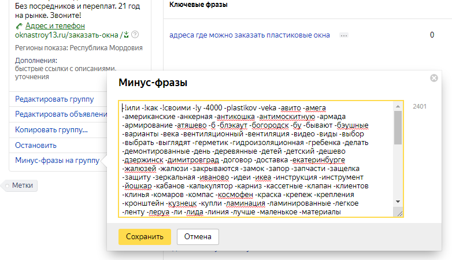
Task: Click scrollbar up arrow in minus-phrases box
Action: (x=398, y=106)
